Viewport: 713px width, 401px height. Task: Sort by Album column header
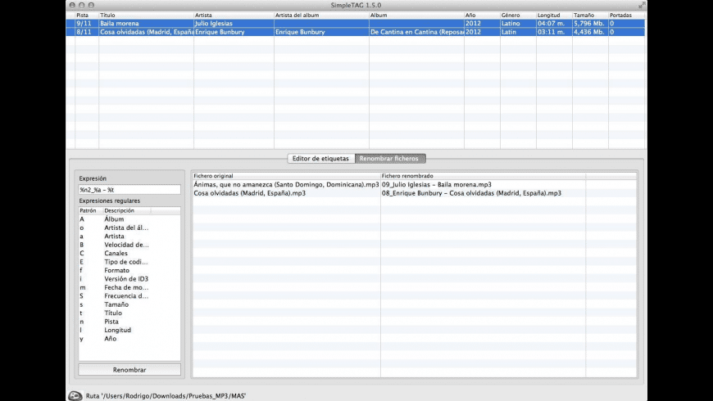tap(416, 15)
